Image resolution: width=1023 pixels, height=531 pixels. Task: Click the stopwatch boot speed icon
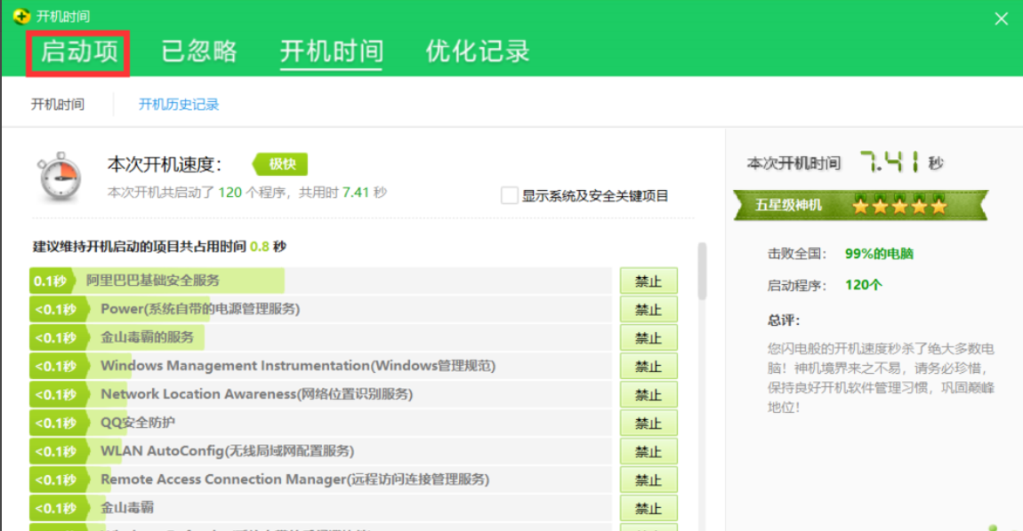(x=60, y=178)
